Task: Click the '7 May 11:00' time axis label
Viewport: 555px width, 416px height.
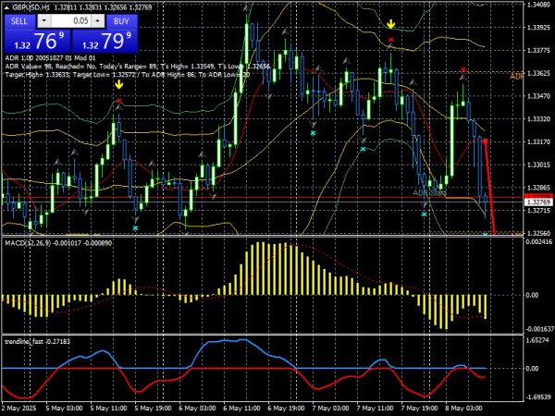Action: (x=376, y=409)
